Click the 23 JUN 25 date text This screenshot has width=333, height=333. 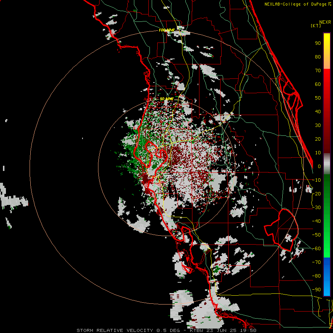click(222, 330)
